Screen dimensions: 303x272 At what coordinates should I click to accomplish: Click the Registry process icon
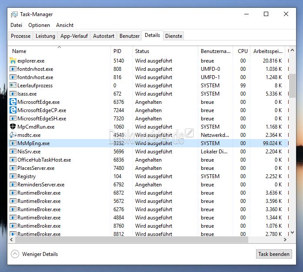click(x=13, y=176)
